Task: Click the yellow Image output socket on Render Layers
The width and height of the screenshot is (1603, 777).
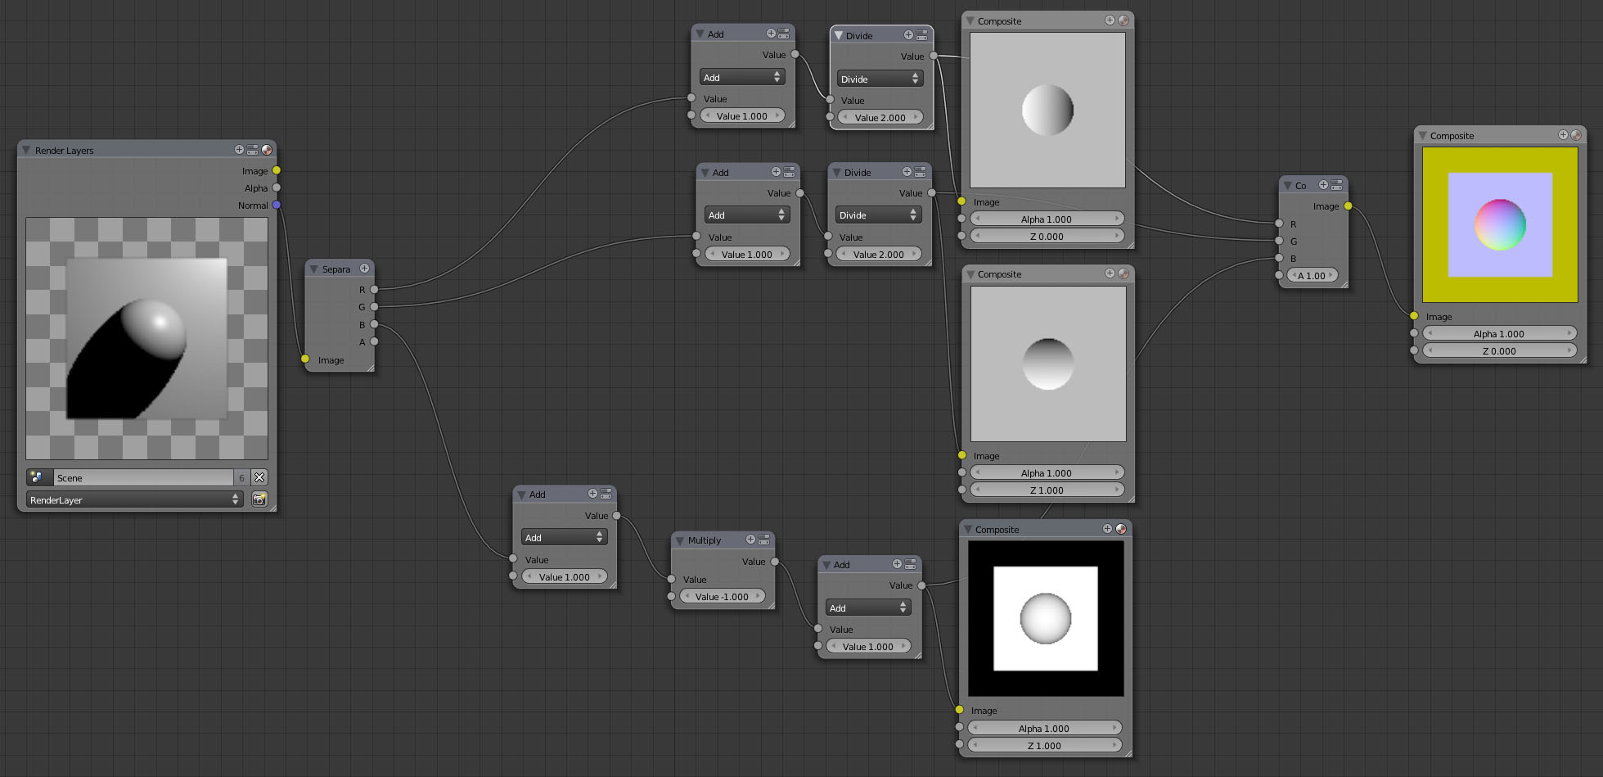Action: [x=277, y=170]
